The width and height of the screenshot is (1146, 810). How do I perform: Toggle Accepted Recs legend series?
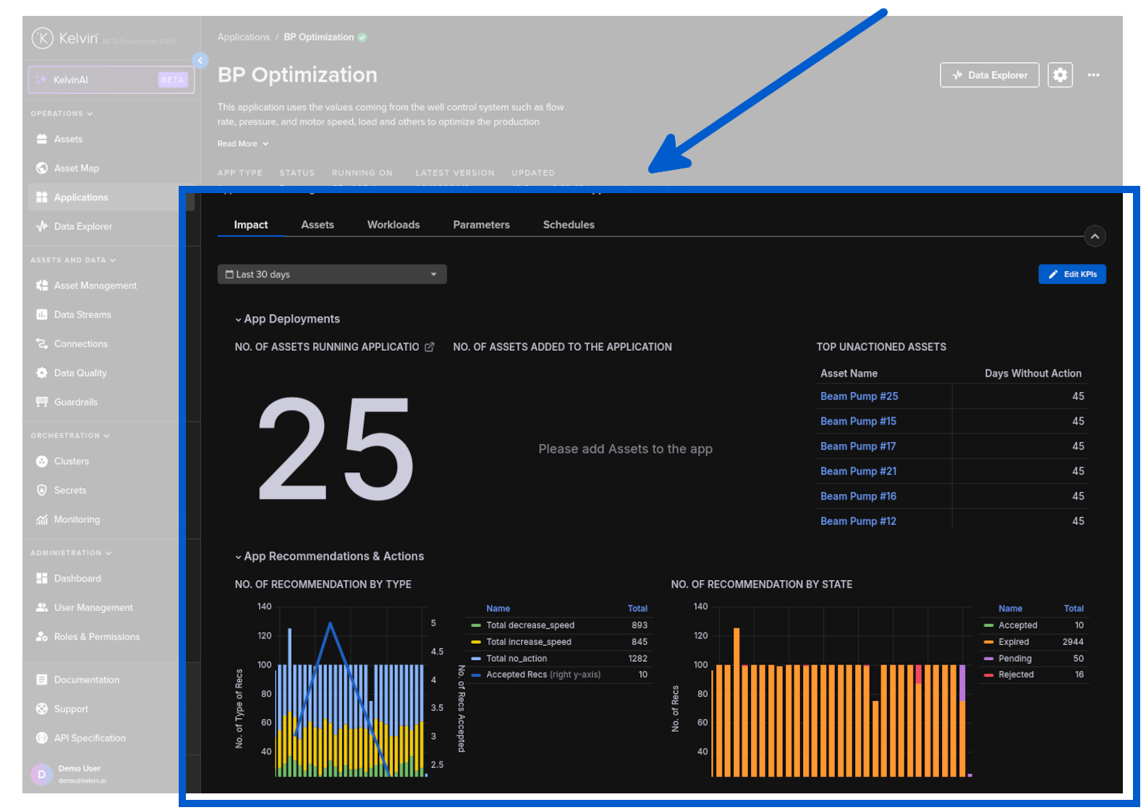pyautogui.click(x=516, y=675)
